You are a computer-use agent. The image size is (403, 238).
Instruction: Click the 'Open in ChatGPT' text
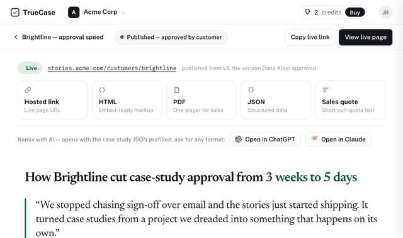point(270,139)
